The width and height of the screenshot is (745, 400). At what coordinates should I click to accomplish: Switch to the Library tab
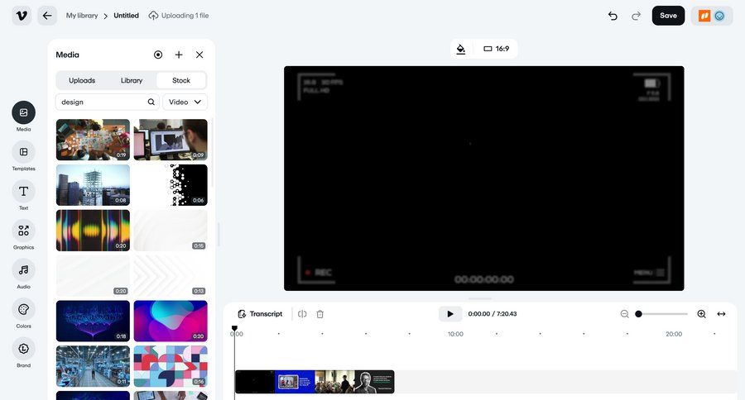coord(132,81)
